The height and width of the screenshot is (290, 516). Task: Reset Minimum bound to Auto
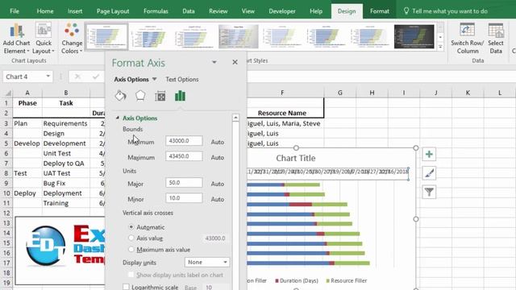click(218, 142)
